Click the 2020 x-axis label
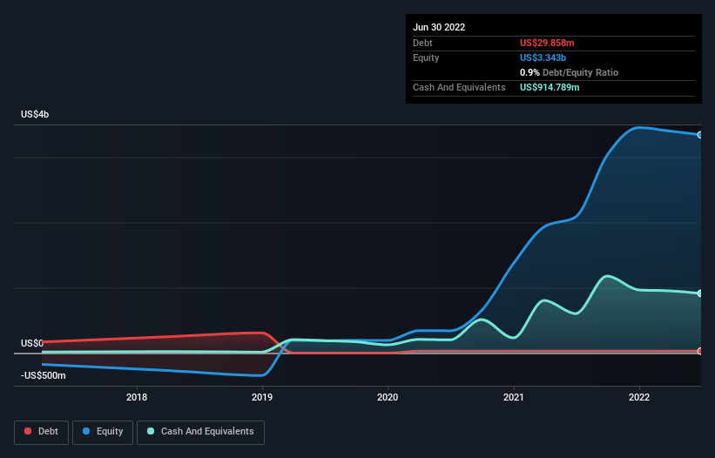The image size is (715, 458). 388,397
